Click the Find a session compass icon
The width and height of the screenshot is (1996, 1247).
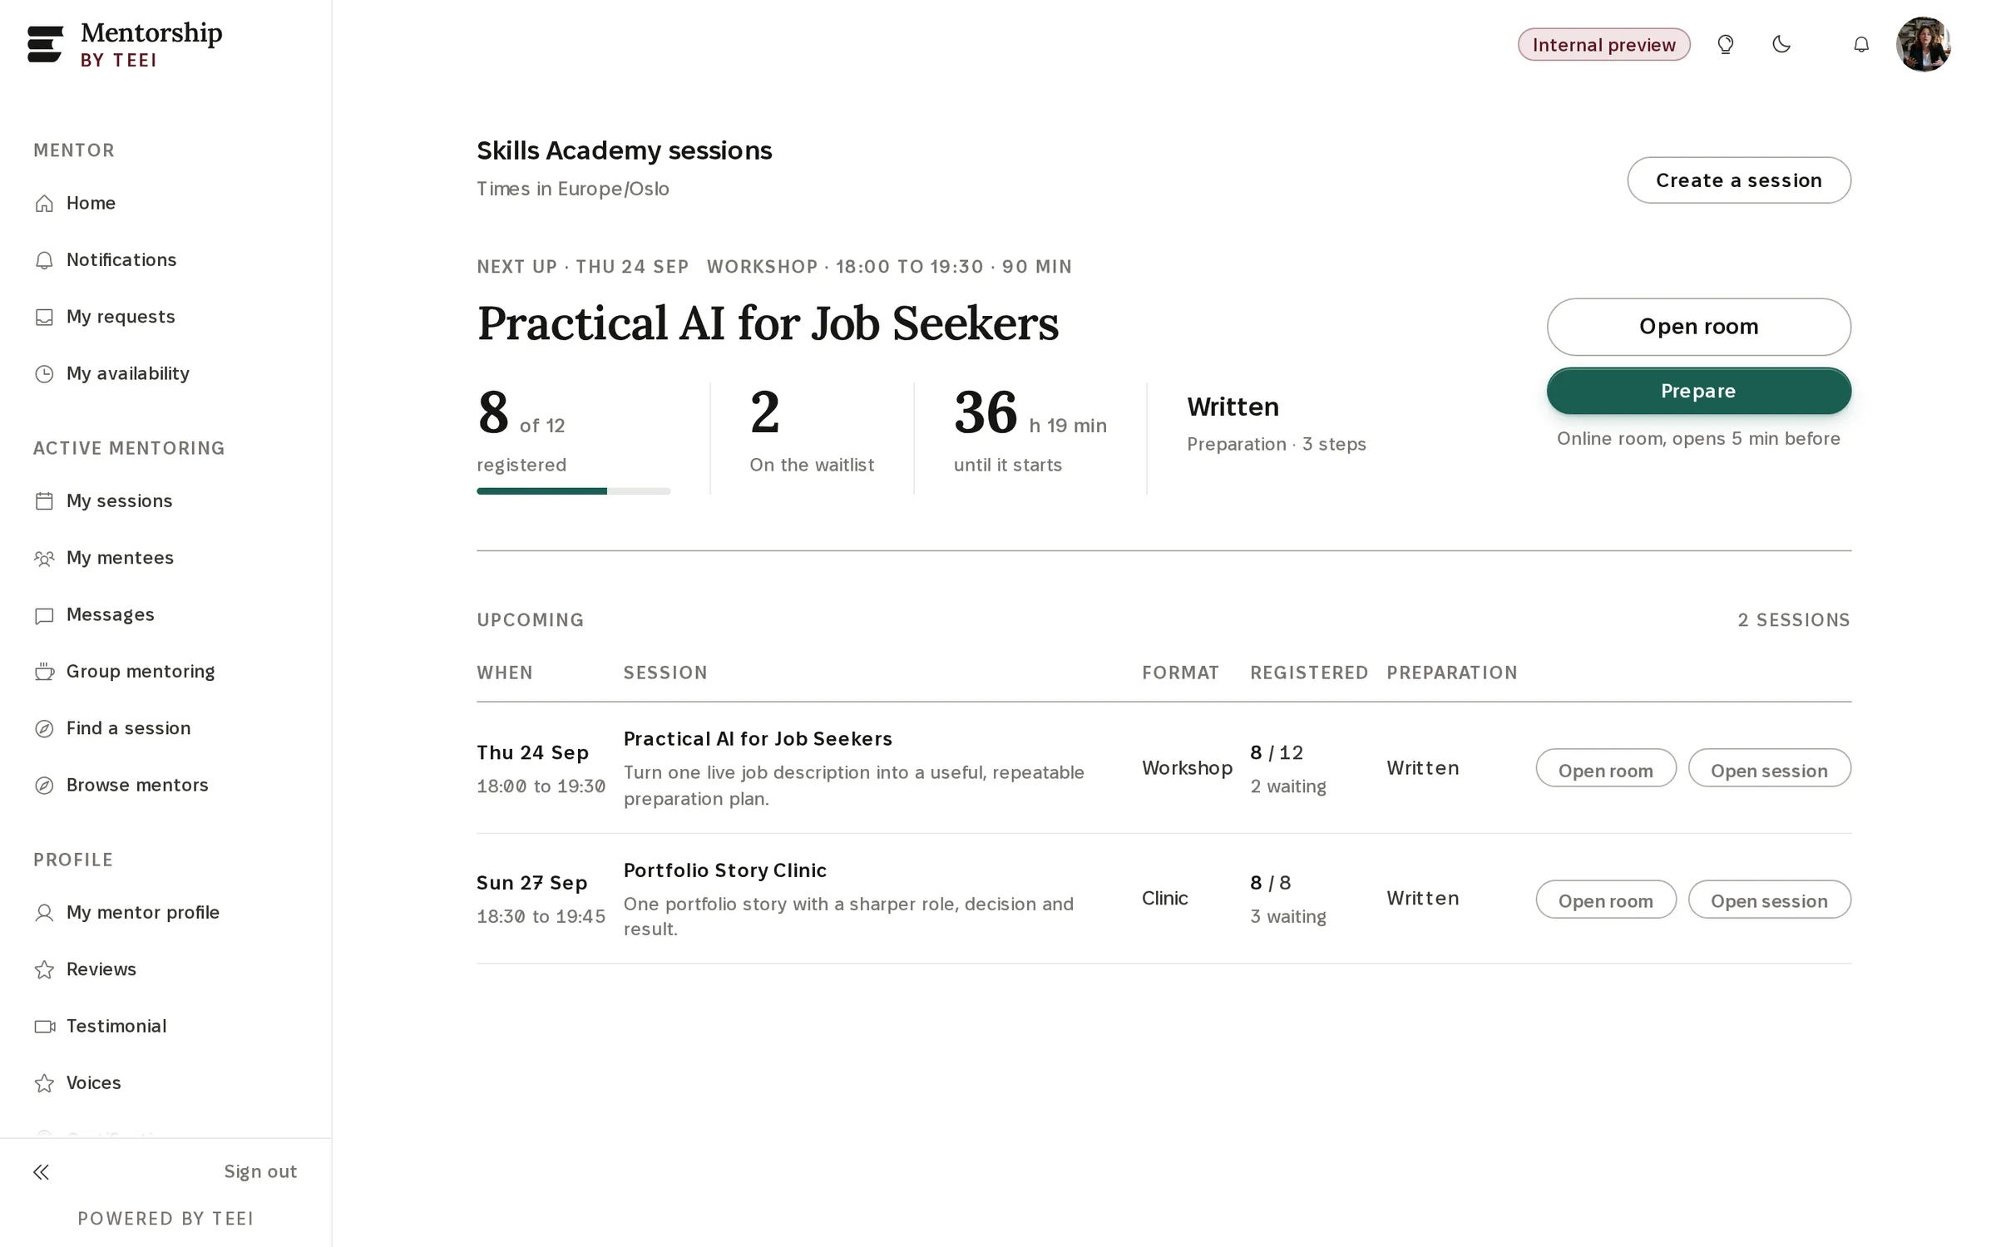click(44, 729)
